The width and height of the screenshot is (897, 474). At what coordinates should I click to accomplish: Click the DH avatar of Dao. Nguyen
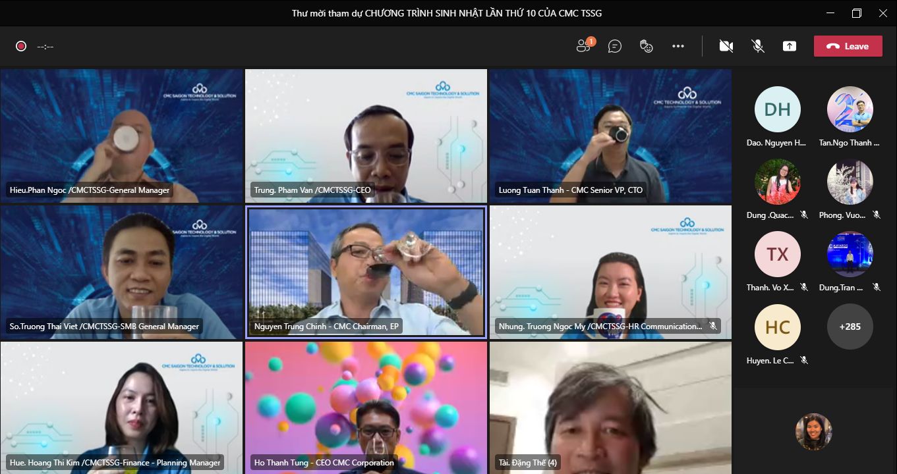pos(778,109)
